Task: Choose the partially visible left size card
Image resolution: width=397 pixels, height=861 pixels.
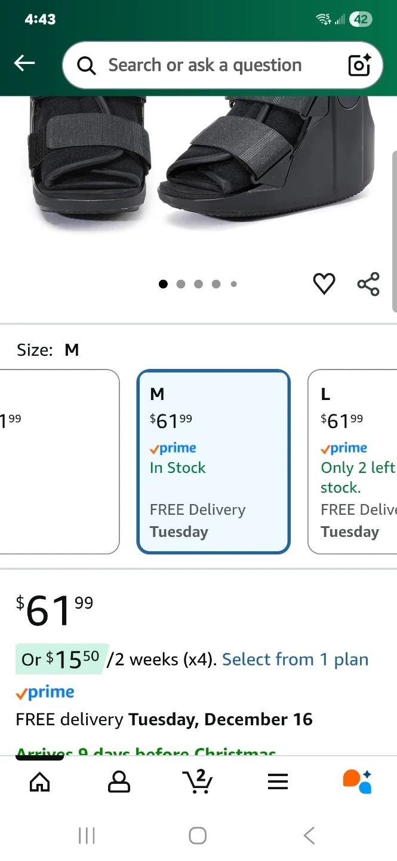Action: pos(59,462)
